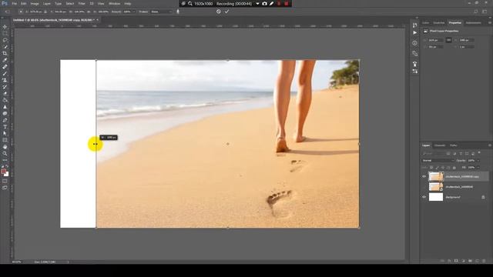Viewport: 493px width, 277px height.
Task: Stop the screen recording
Action: point(286,4)
